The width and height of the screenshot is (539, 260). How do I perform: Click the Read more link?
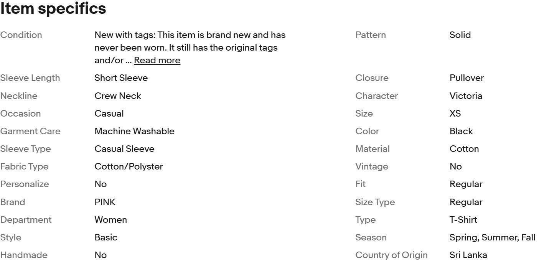pos(157,60)
